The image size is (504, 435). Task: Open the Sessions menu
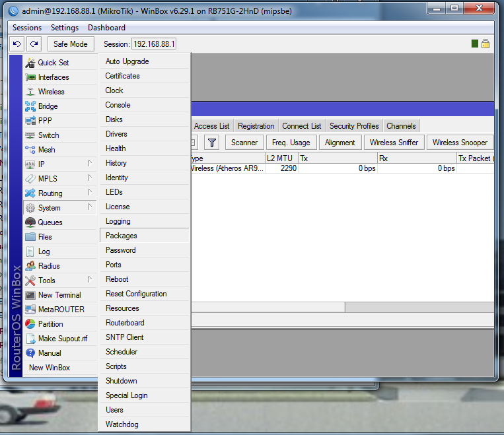click(27, 28)
